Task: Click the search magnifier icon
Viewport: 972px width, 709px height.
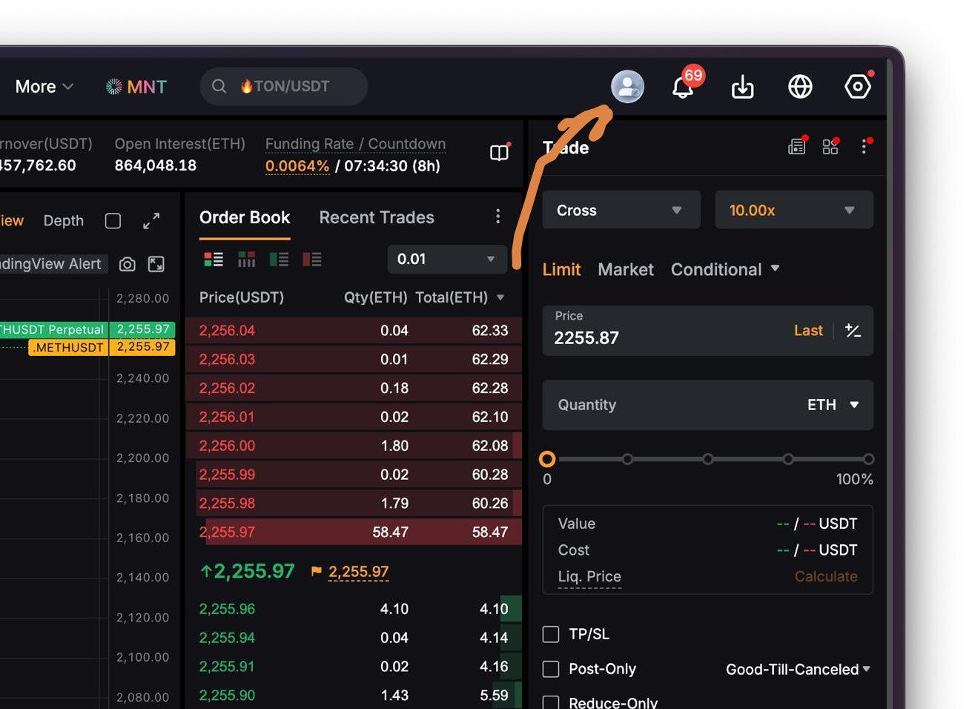Action: pyautogui.click(x=219, y=86)
